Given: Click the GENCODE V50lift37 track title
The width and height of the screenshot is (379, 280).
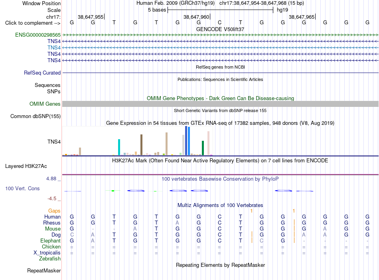Looking at the screenshot, I should (220, 29).
